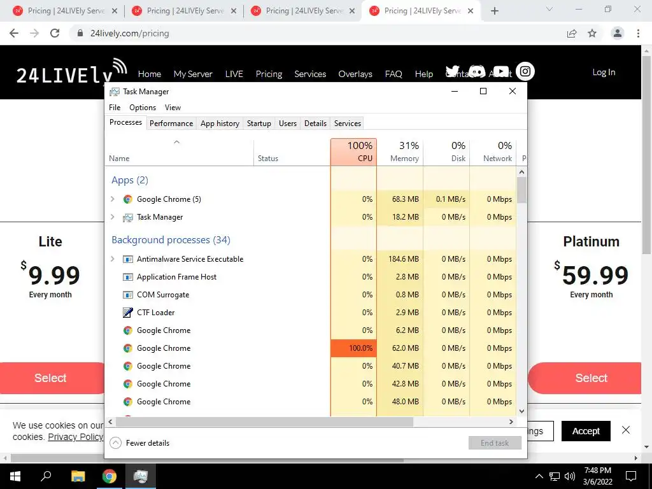Screen dimensions: 652x489
Task: Click the process list scroll down arrow
Action: point(522,411)
